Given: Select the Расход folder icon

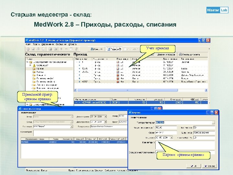Looking at the screenshot, I should tap(34, 72).
